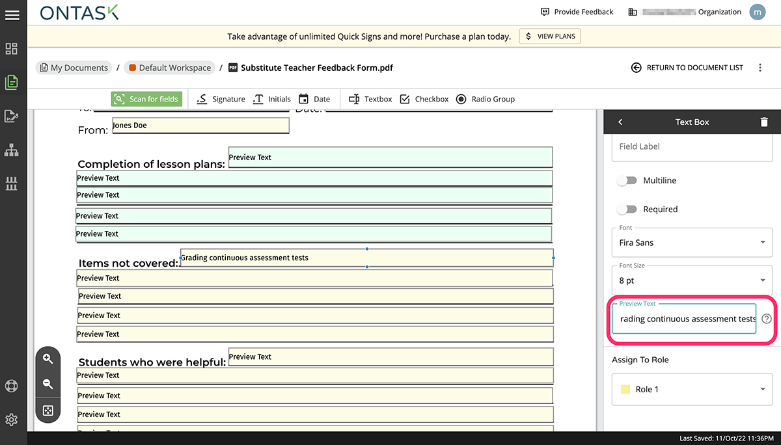Enable the Required option
Viewport: 781px width, 445px height.
coord(626,209)
